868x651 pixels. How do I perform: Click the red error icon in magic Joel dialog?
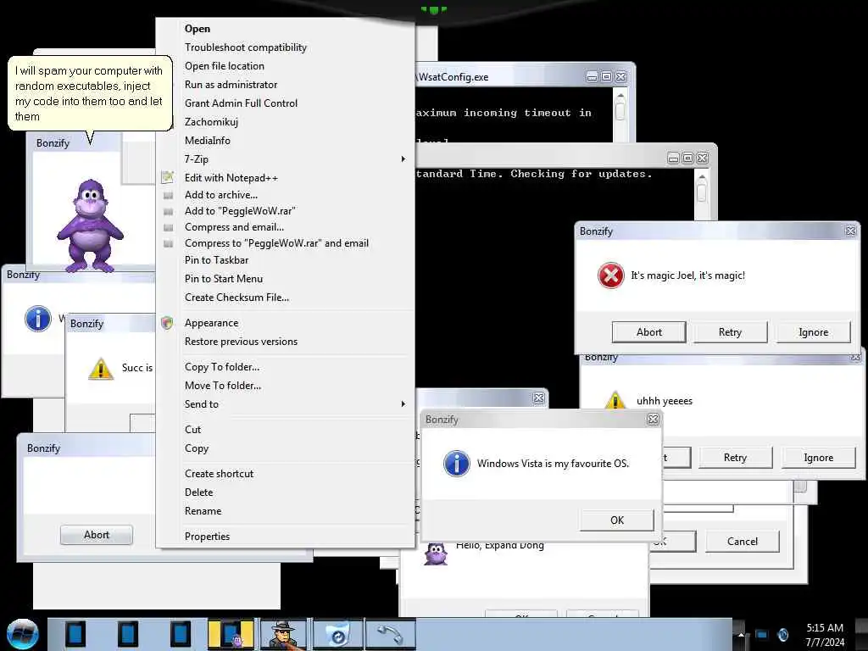(610, 275)
